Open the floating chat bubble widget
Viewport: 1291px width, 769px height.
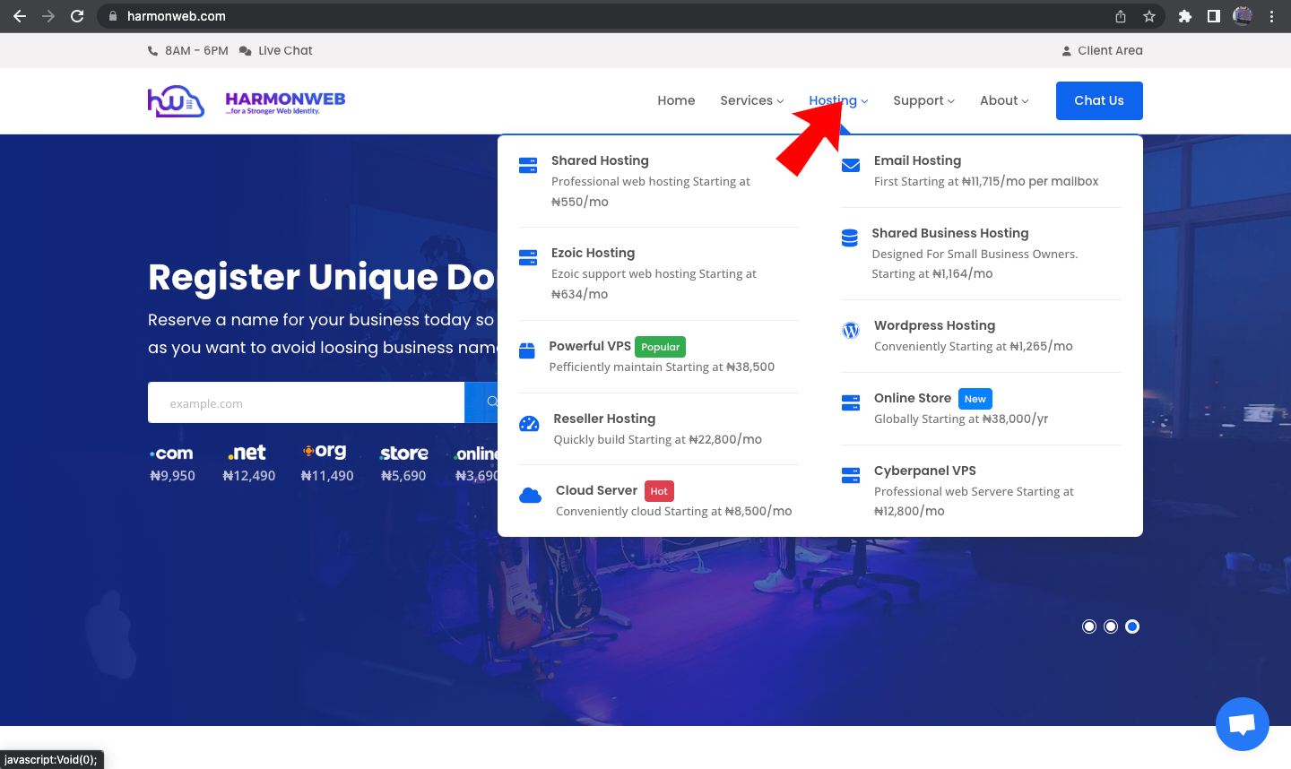coord(1242,724)
